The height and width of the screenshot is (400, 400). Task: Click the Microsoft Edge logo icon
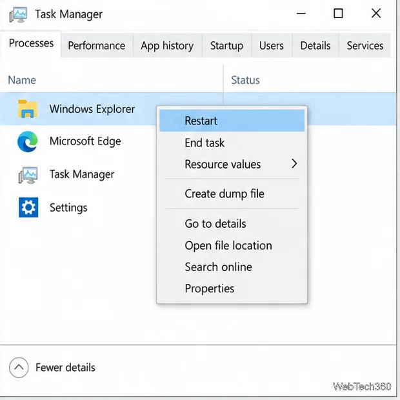(x=28, y=141)
